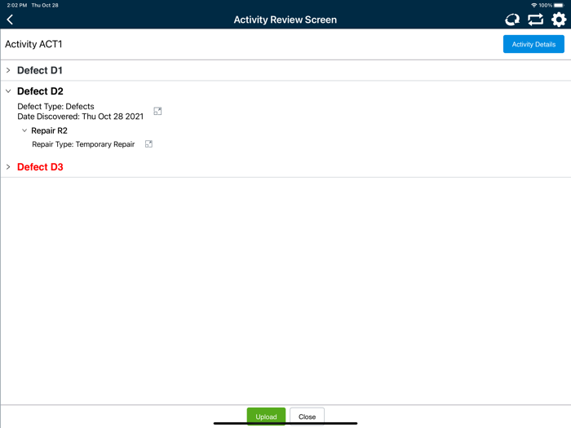This screenshot has width=571, height=428.
Task: Click the circular refresh icon
Action: (512, 20)
